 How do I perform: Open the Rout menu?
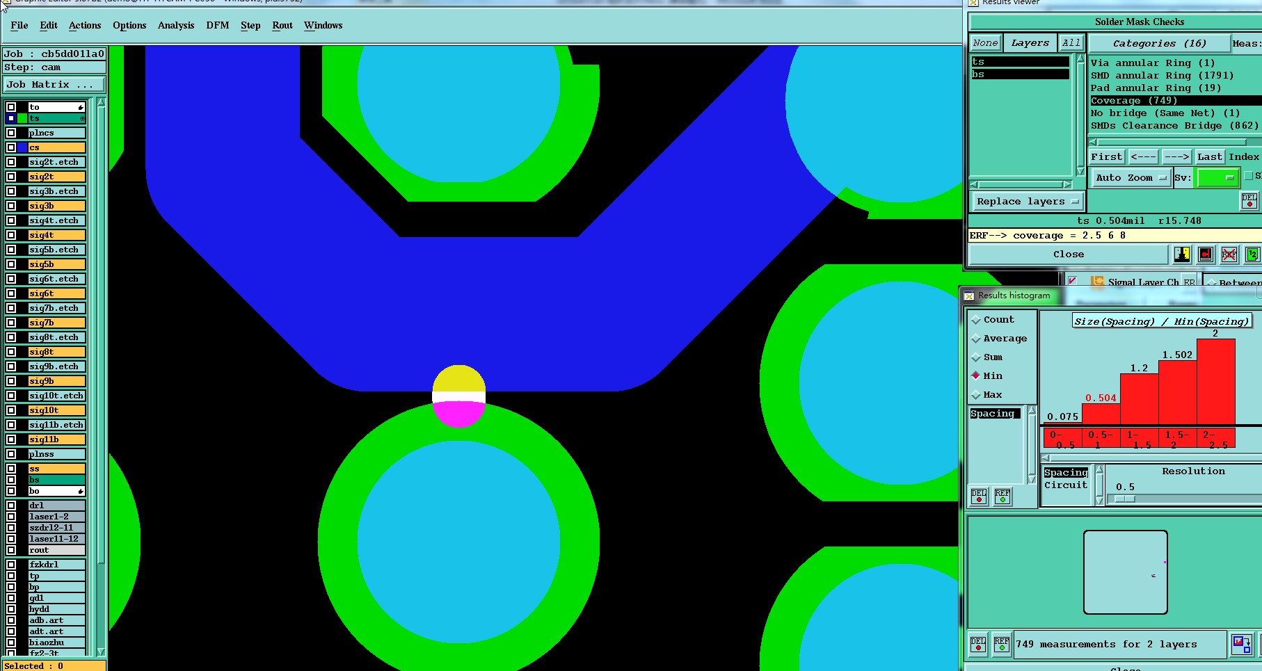[282, 26]
